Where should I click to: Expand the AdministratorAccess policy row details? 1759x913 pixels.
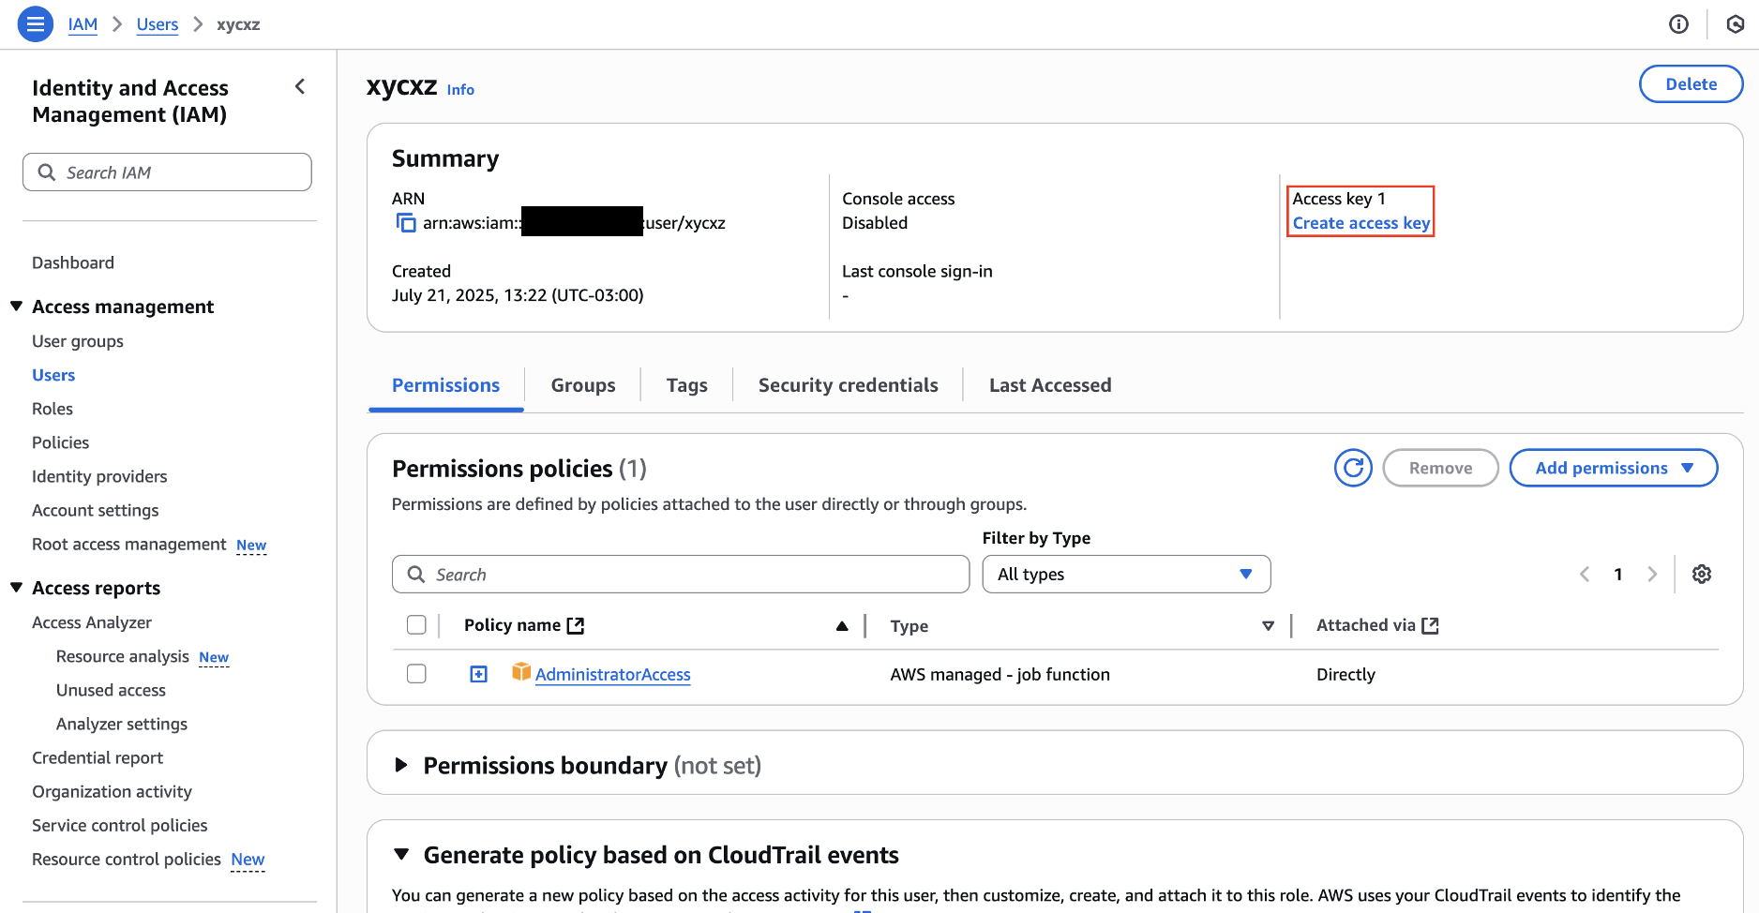click(x=478, y=674)
